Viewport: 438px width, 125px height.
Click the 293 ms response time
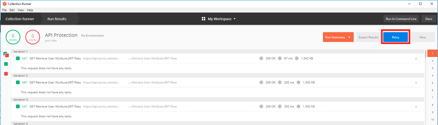coord(289,106)
